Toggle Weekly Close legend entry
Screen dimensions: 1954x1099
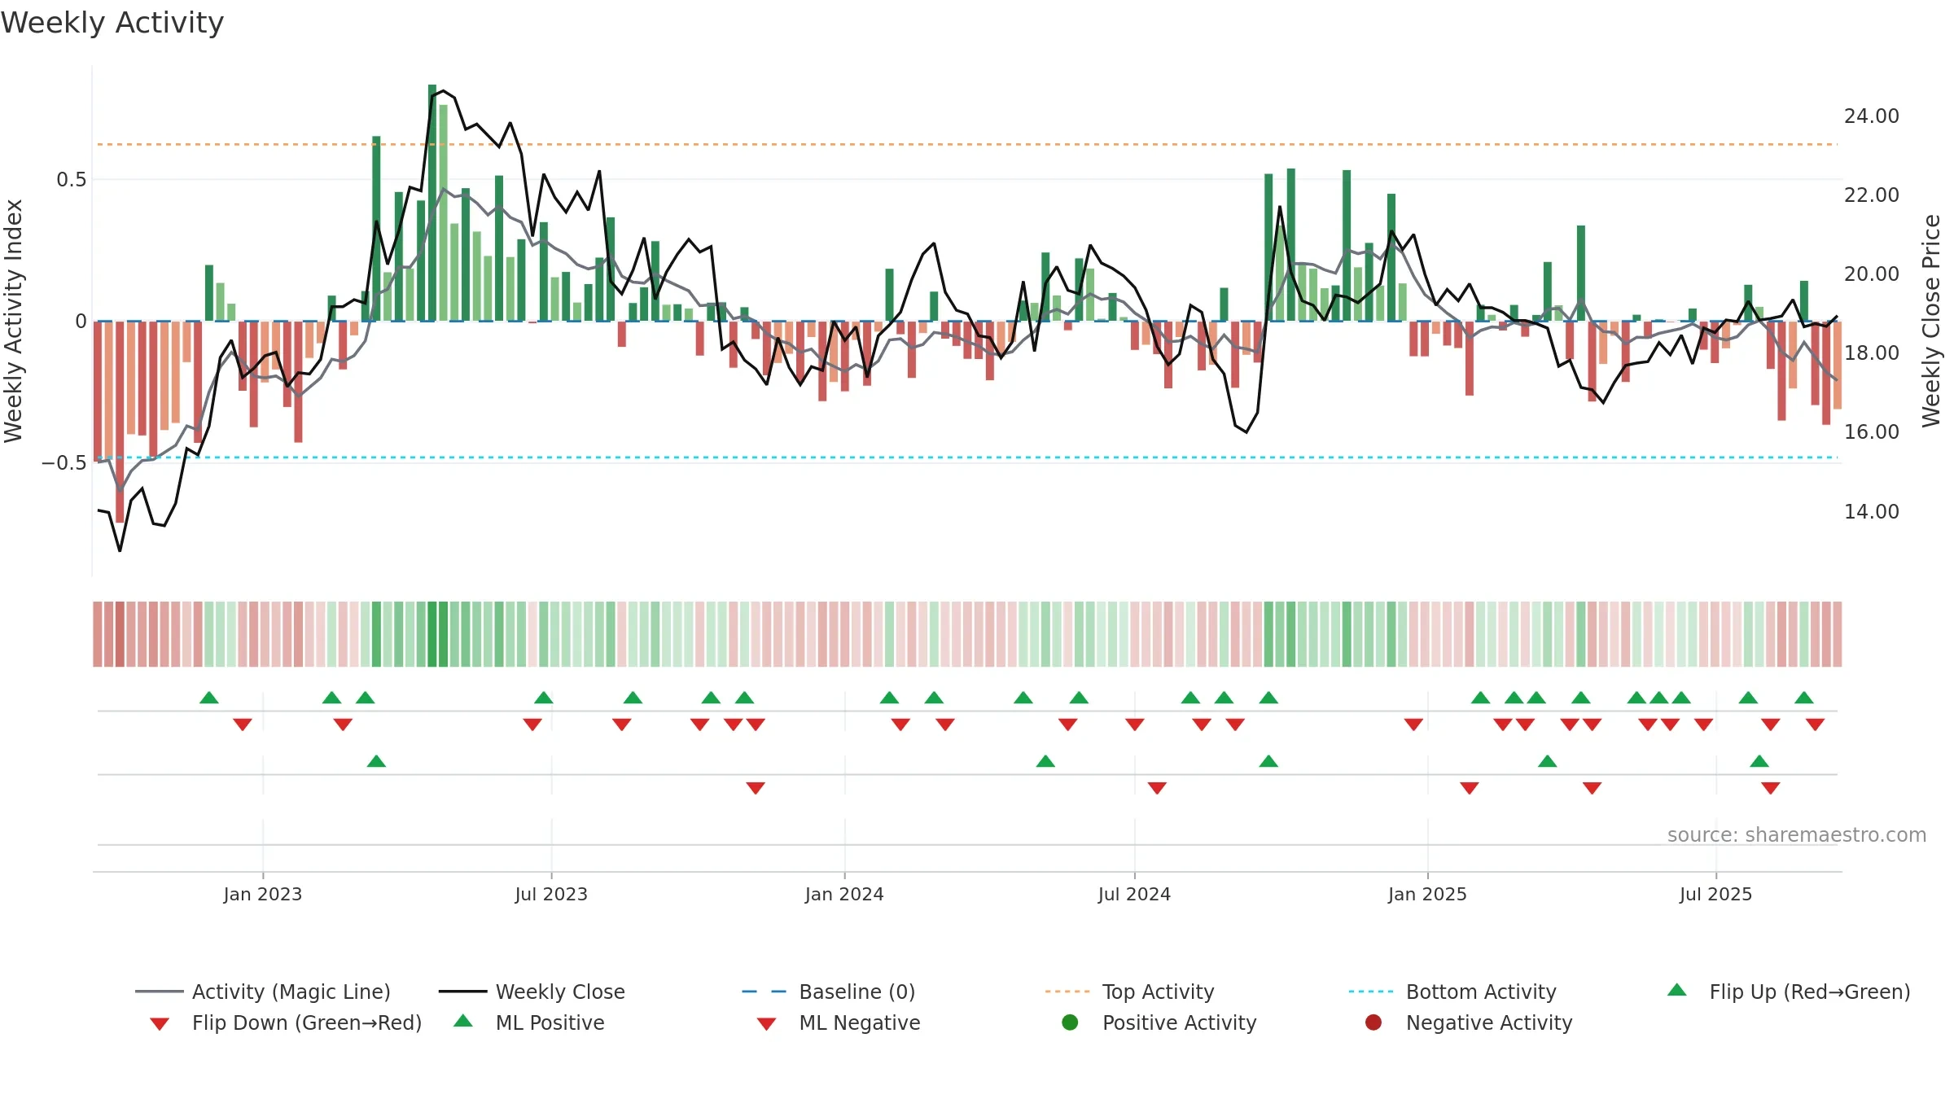532,992
